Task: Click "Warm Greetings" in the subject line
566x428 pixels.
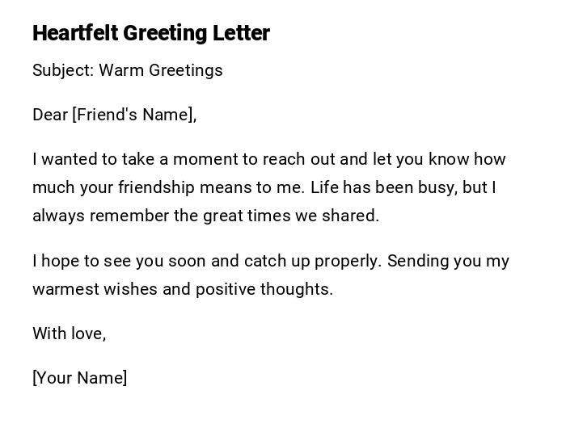Action: pyautogui.click(x=161, y=70)
